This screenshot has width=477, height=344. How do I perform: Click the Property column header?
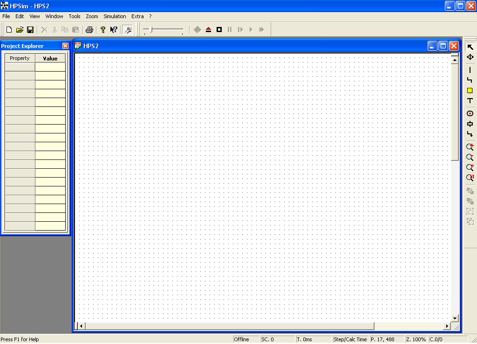pos(20,58)
